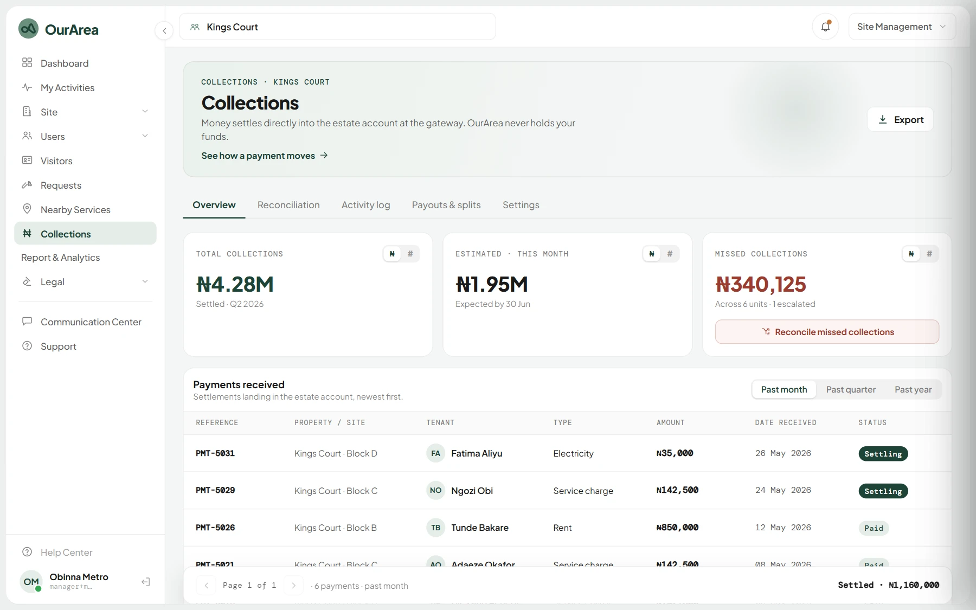Screen dimensions: 976x610
Task: Select Collections in the sidebar
Action: (85, 234)
